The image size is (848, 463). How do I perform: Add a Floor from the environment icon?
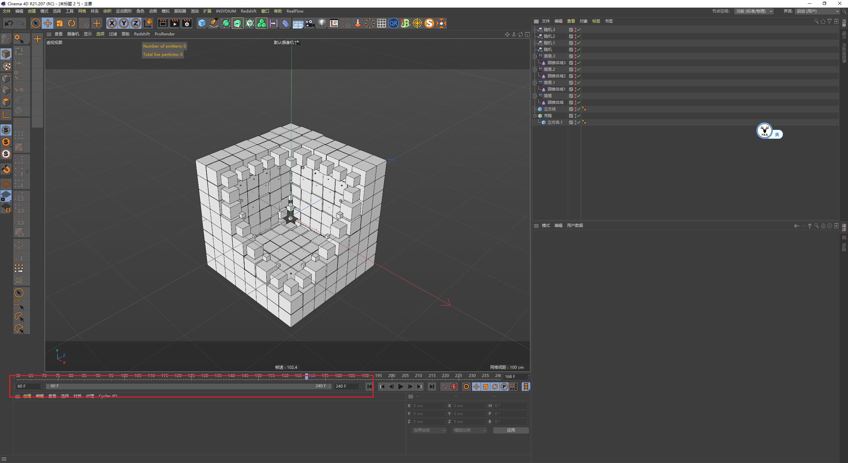click(x=298, y=23)
